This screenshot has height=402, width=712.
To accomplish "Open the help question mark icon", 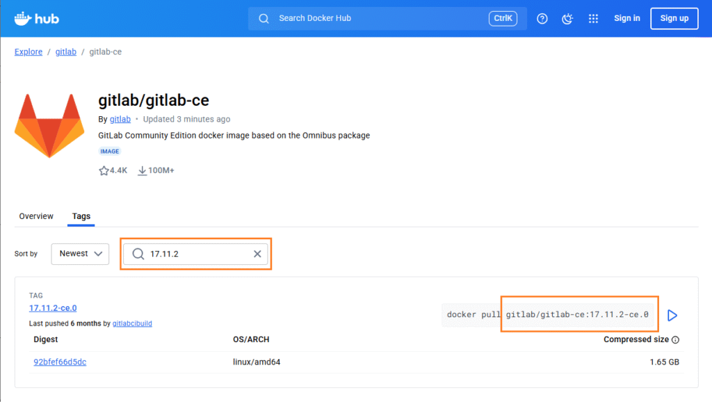I will coord(543,19).
